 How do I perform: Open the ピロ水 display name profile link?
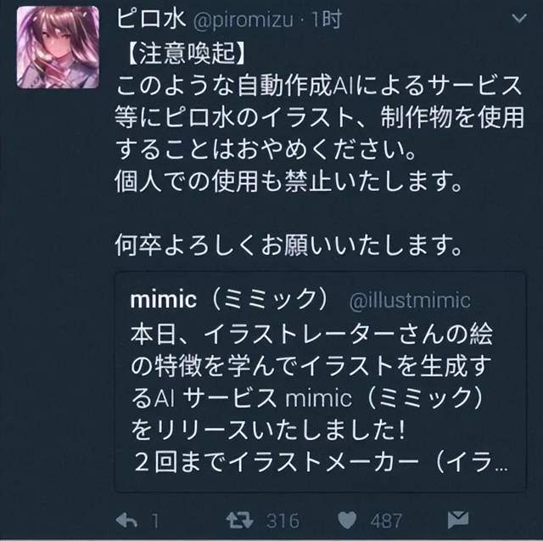click(x=151, y=19)
